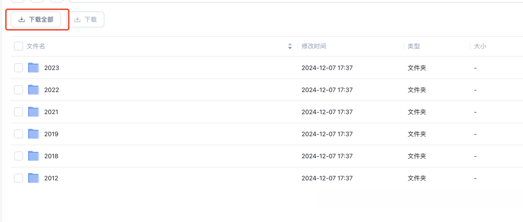This screenshot has width=523, height=222.
Task: Click the 下载全部 download-all button
Action: coord(36,20)
